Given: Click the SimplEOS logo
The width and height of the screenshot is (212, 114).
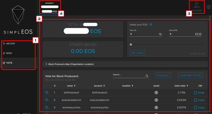Looking at the screenshot, I should click(x=18, y=20).
